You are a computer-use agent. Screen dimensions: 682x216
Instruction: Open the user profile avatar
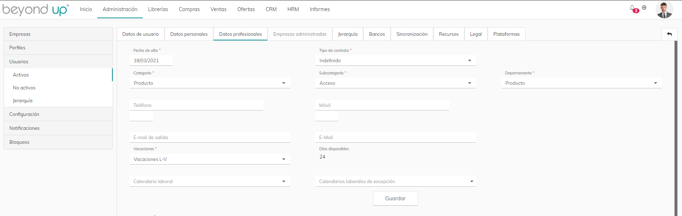tap(664, 10)
